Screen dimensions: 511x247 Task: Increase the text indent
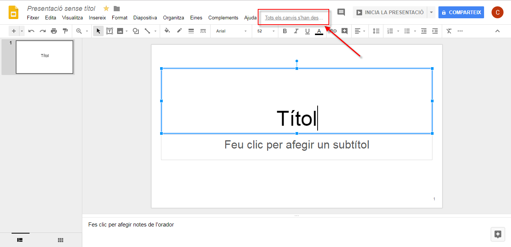click(435, 31)
